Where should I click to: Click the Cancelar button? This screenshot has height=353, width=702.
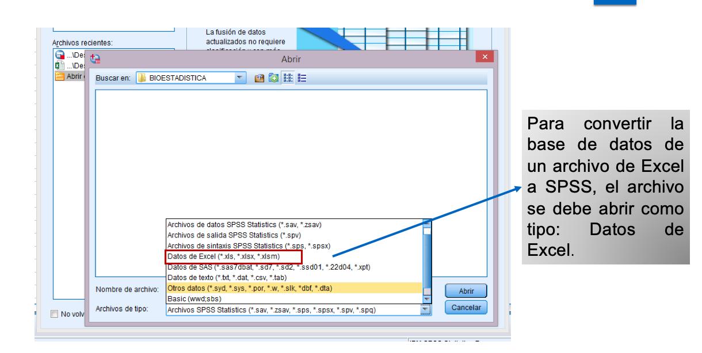pos(466,308)
